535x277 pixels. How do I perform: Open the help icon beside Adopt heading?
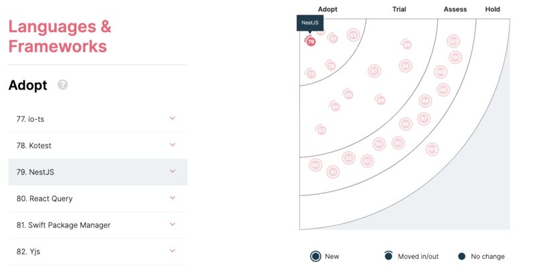(62, 84)
